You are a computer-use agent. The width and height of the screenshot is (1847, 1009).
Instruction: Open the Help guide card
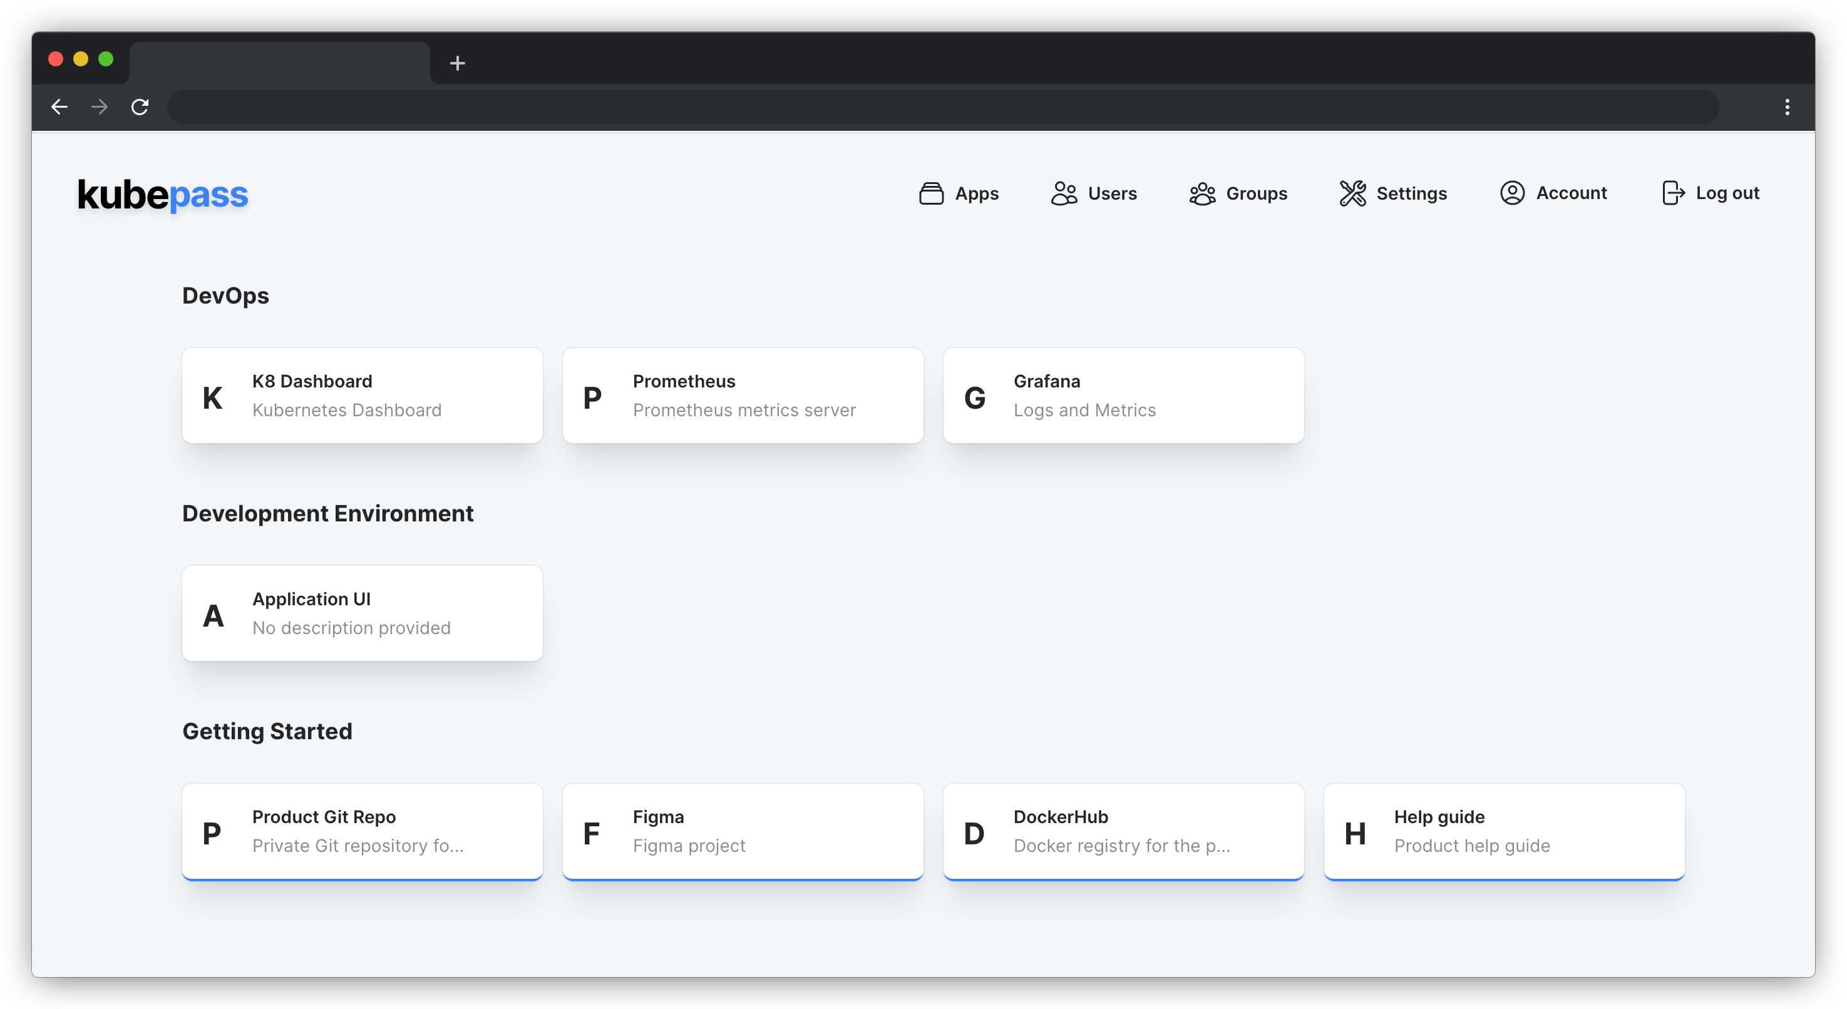pyautogui.click(x=1503, y=831)
